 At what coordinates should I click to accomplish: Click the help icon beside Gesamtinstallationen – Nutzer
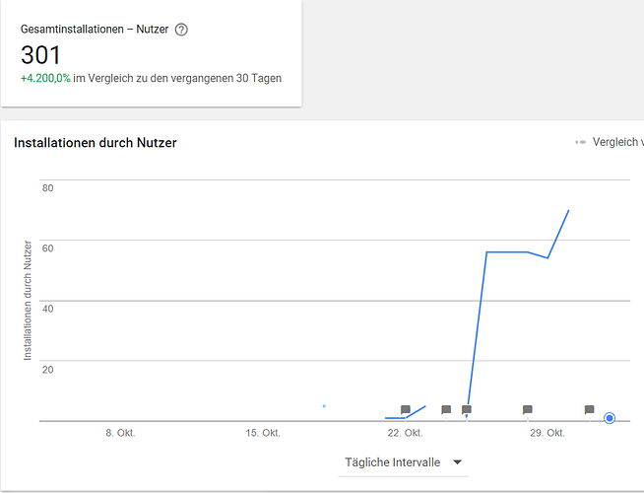coord(181,30)
